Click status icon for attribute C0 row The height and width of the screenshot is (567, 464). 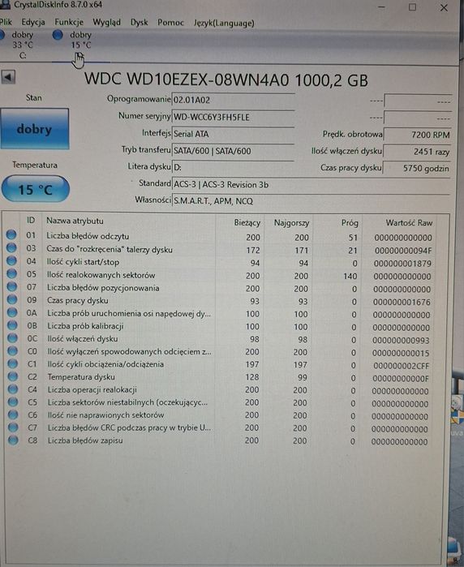(12, 350)
